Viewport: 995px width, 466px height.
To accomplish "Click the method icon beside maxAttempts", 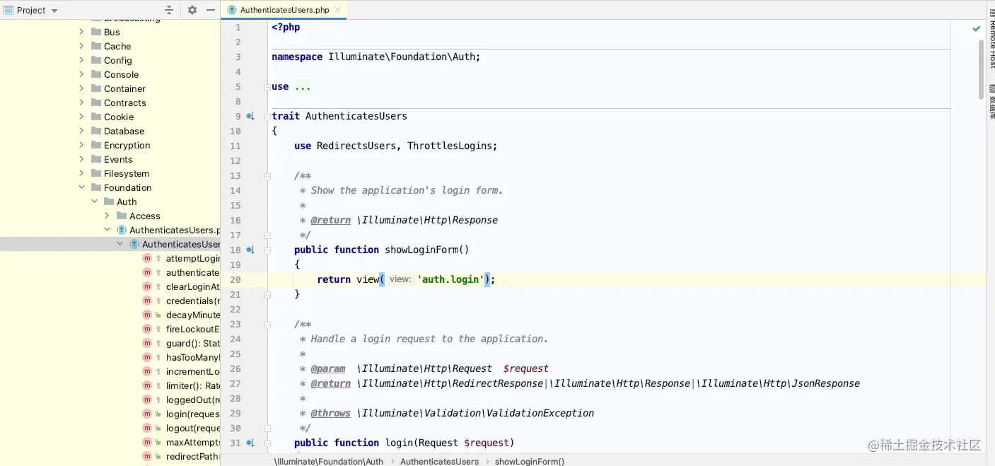I will 147,442.
